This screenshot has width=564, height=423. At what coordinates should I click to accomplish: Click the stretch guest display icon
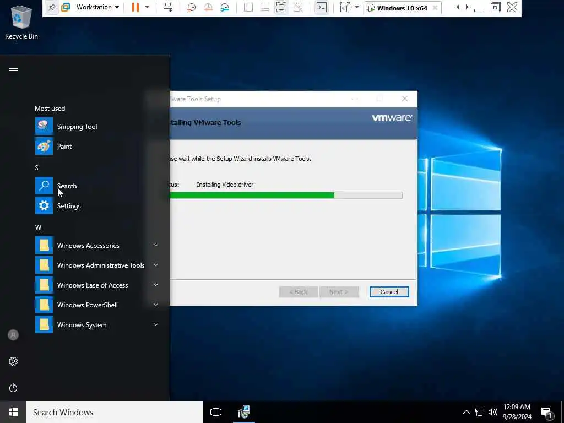pyautogui.click(x=345, y=7)
